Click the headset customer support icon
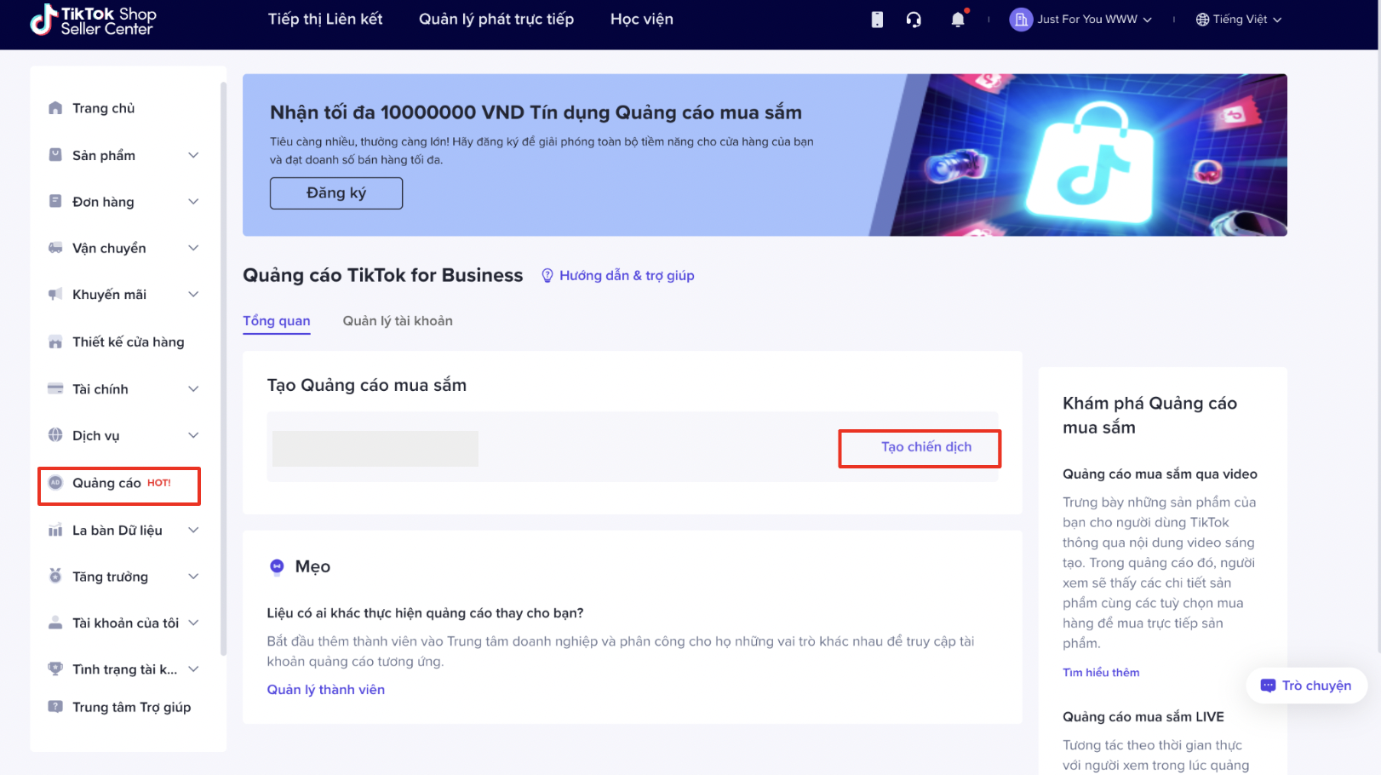Image resolution: width=1381 pixels, height=775 pixels. pyautogui.click(x=914, y=20)
